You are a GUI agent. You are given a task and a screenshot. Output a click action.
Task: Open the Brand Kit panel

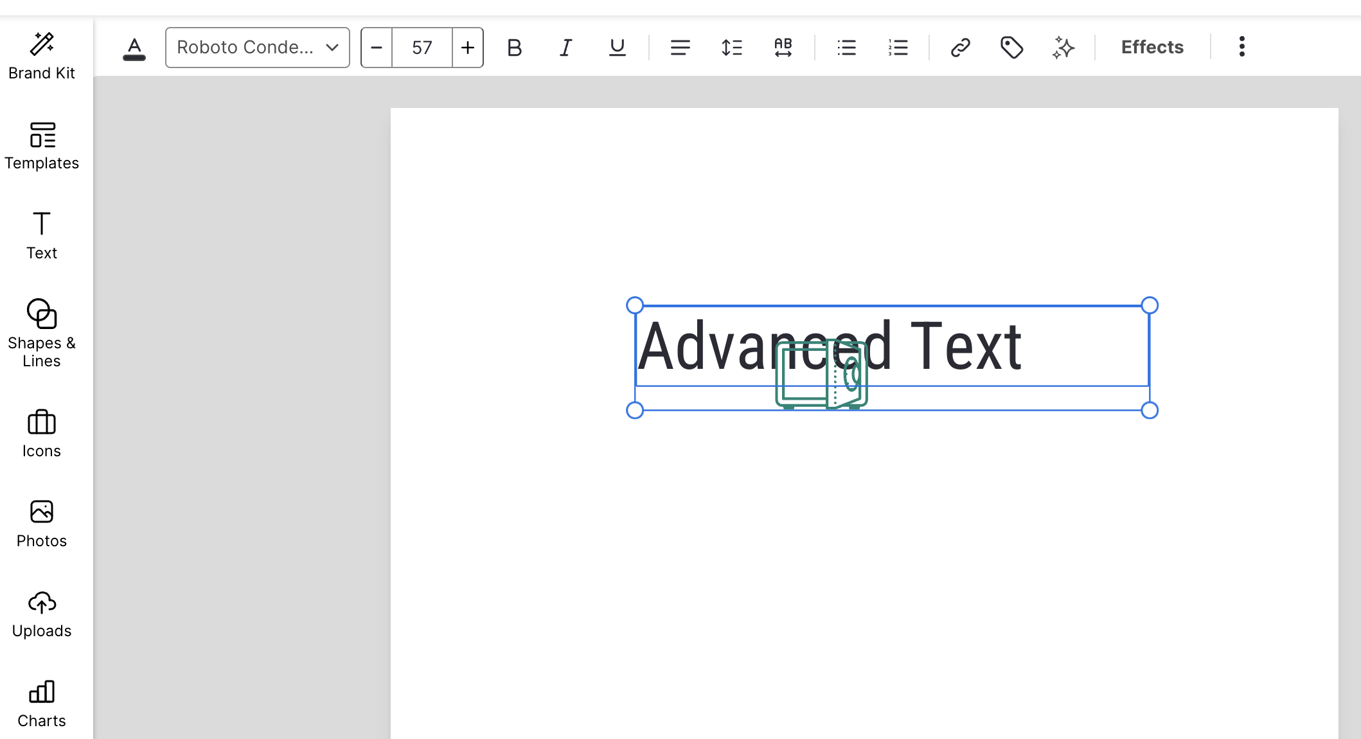42,55
